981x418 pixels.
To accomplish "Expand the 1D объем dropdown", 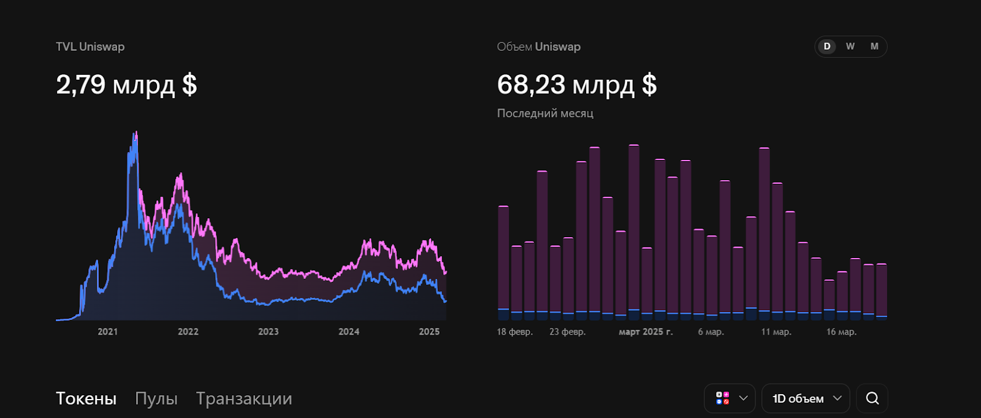I will click(x=806, y=398).
